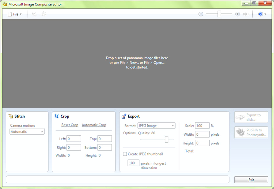Click the export Width pixels field
Image resolution: width=274 pixels, height=189 pixels.
pos(202,134)
